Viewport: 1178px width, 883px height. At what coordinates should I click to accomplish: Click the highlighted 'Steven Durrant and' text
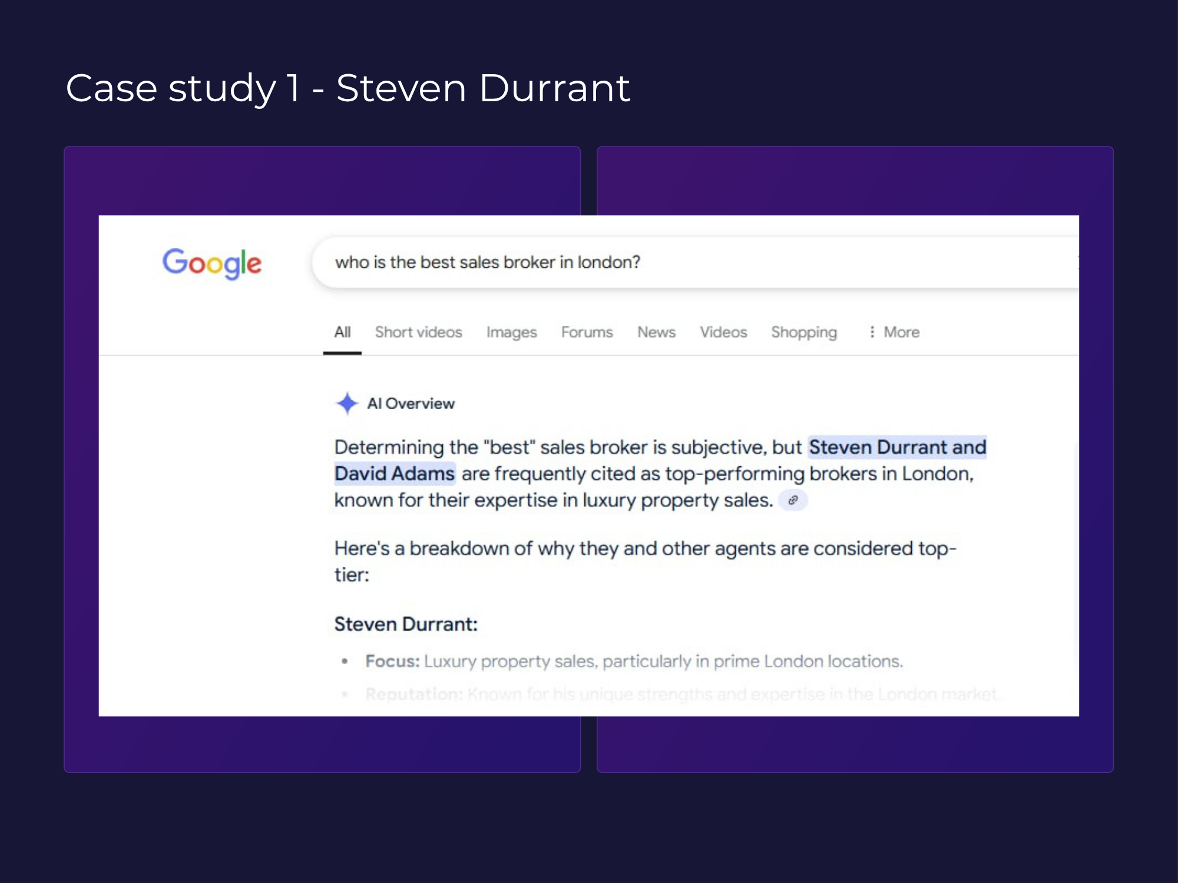tap(897, 447)
